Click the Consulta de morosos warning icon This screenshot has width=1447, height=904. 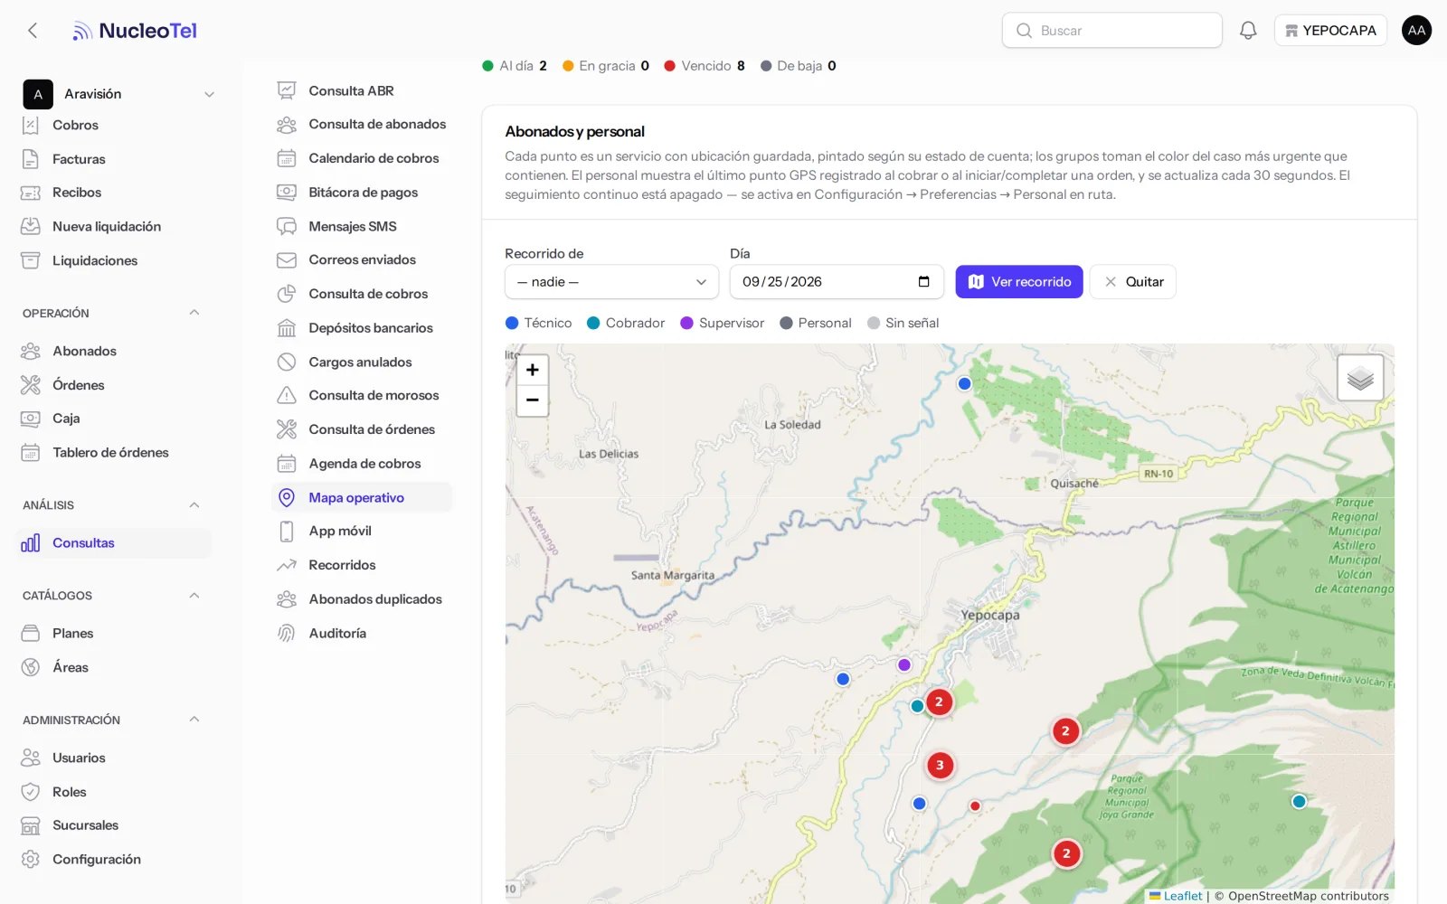pos(287,396)
